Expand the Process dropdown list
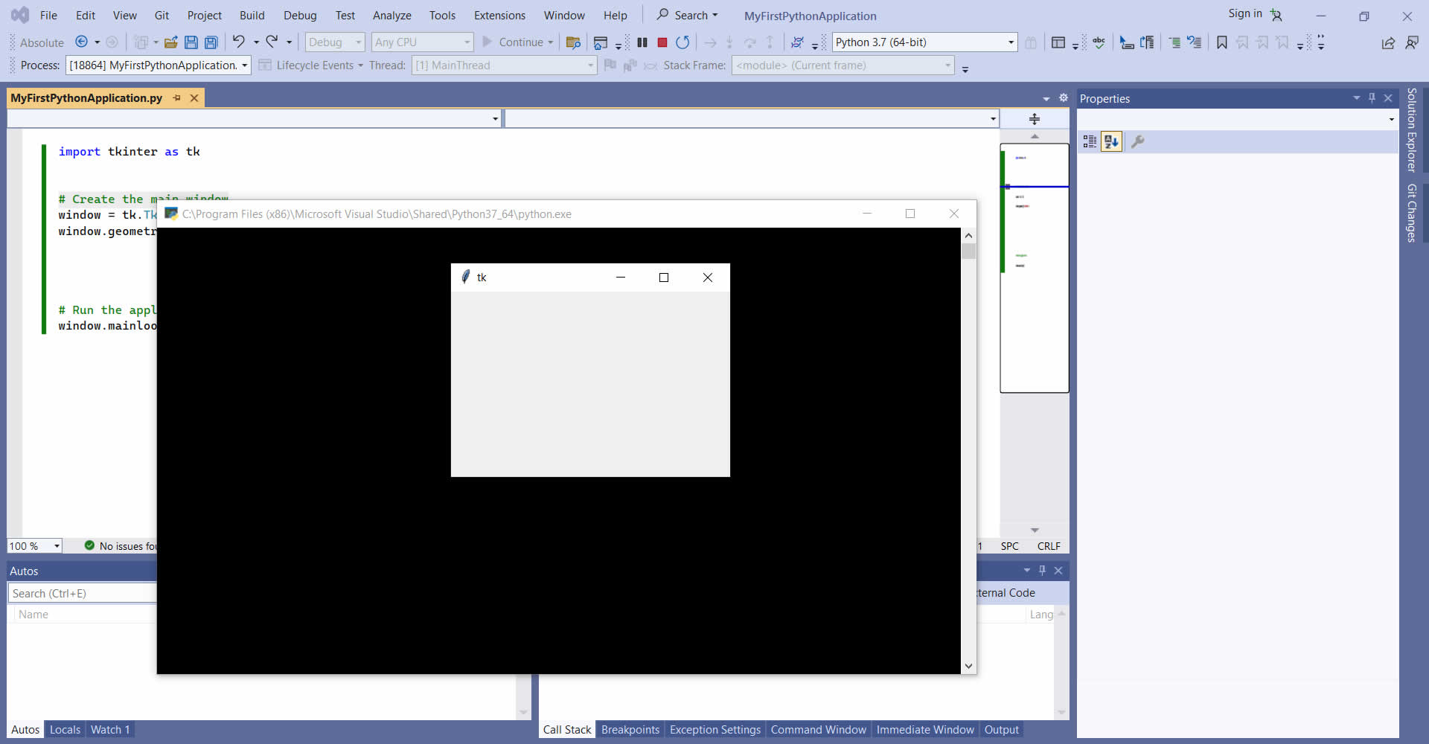The height and width of the screenshot is (744, 1429). point(244,65)
